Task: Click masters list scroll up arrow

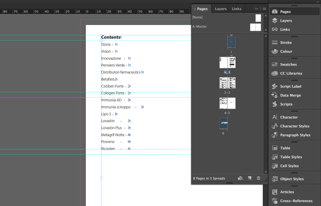Action: tap(266, 15)
